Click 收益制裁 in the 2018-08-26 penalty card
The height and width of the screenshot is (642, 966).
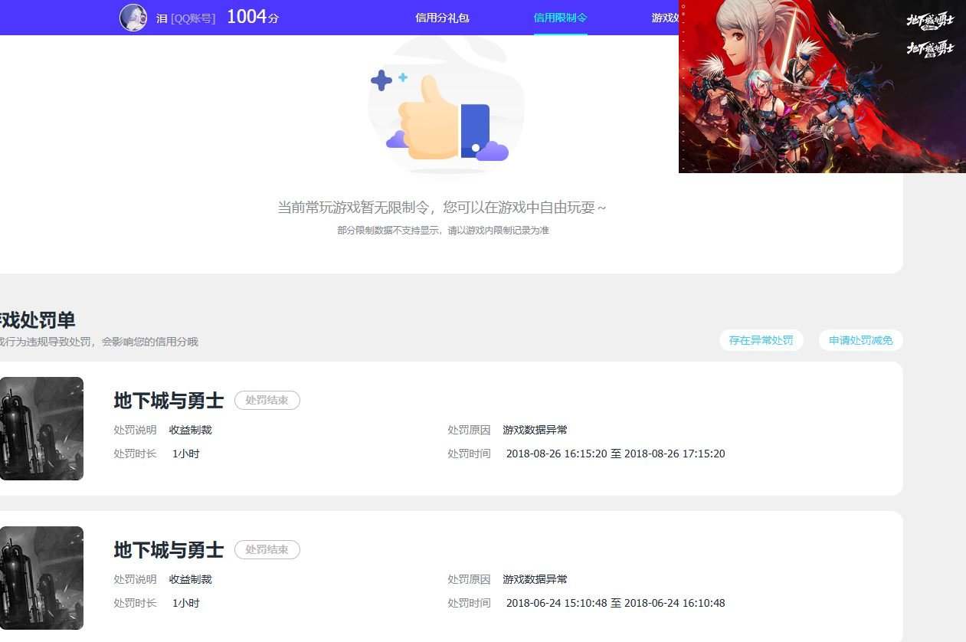tap(191, 430)
